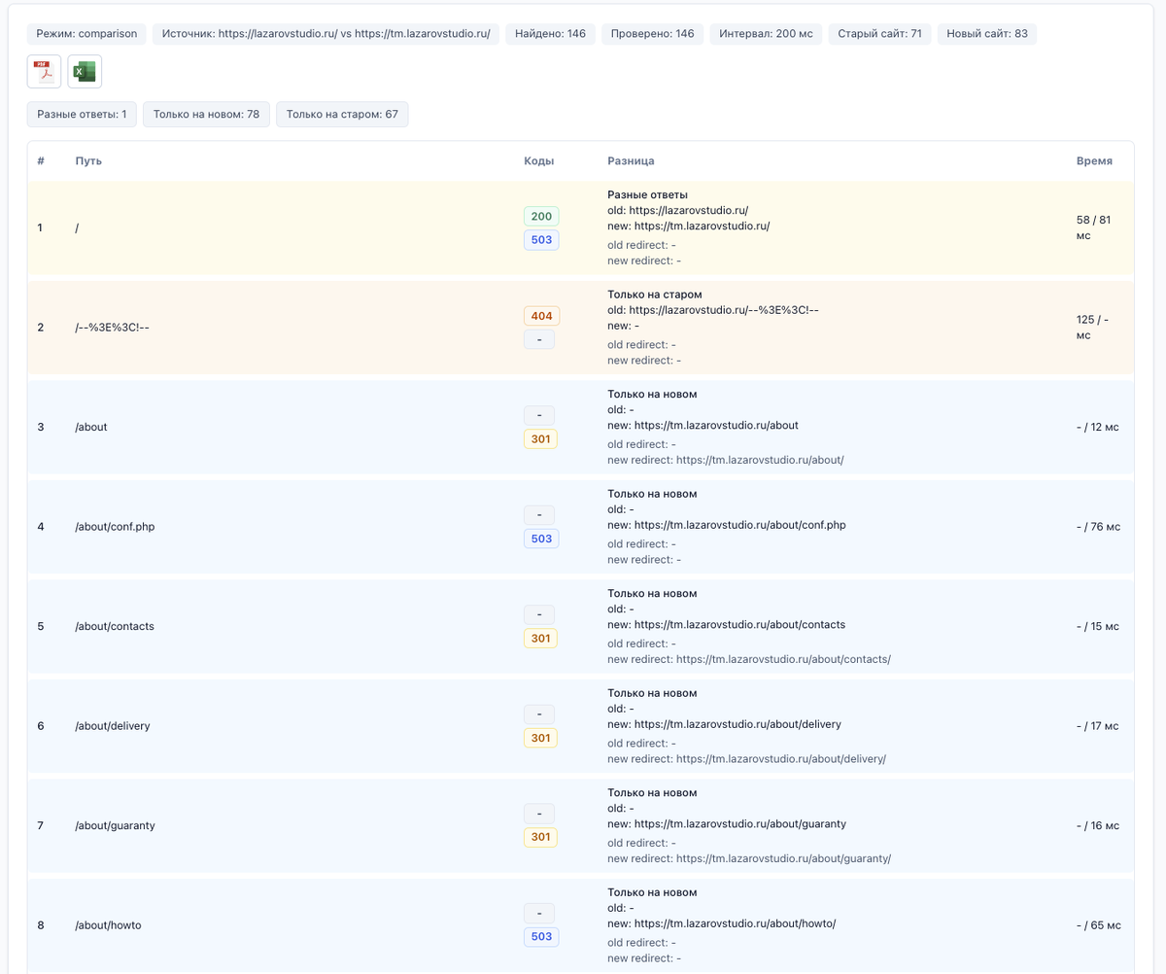Click the "Коды" column header

coord(539,161)
